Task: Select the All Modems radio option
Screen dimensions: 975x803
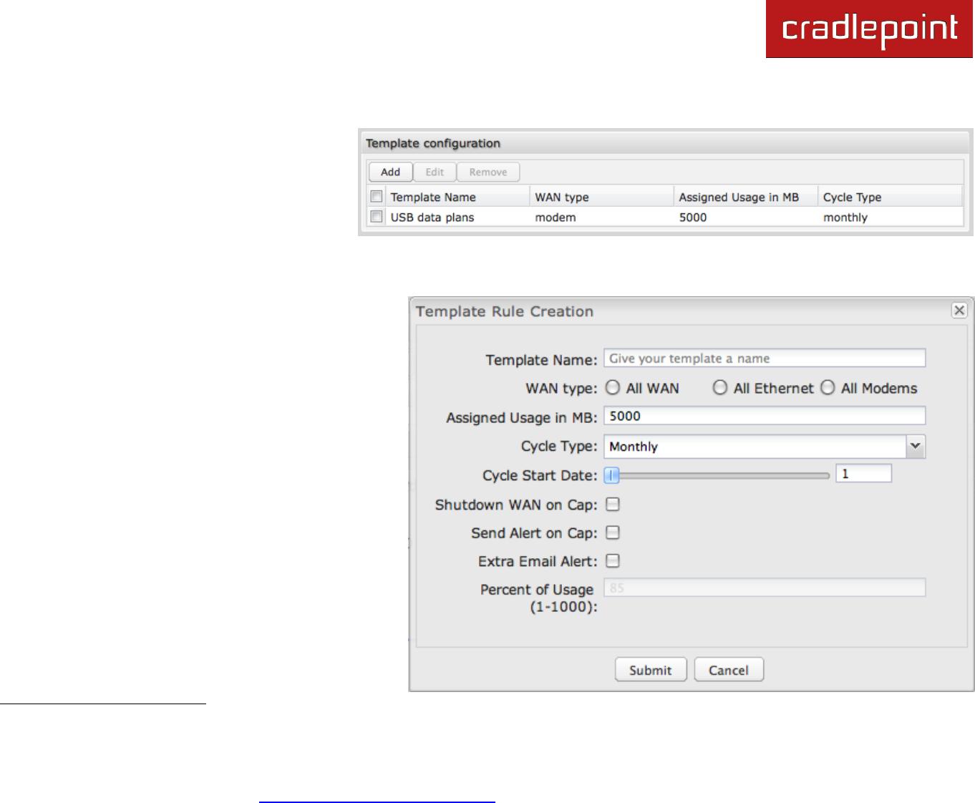Action: coord(828,387)
